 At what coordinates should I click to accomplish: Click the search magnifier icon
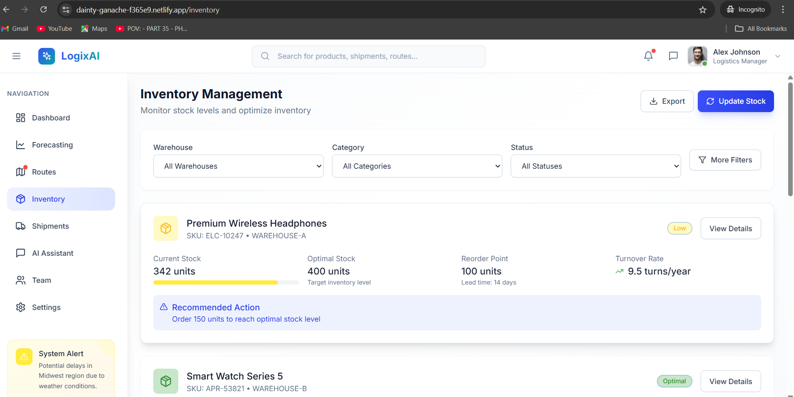(265, 56)
